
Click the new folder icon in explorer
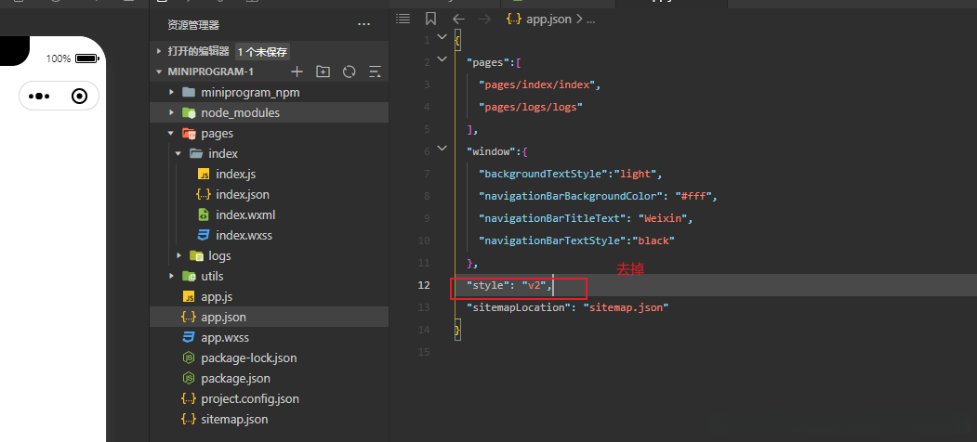(323, 71)
